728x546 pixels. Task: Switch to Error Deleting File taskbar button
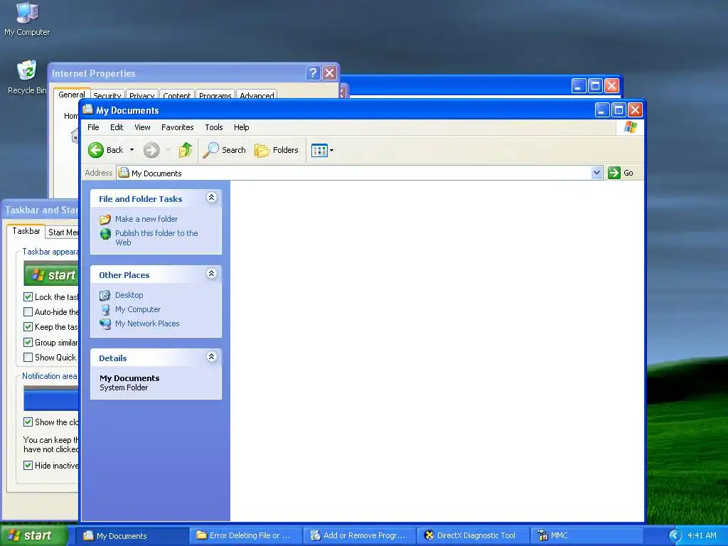[246, 536]
